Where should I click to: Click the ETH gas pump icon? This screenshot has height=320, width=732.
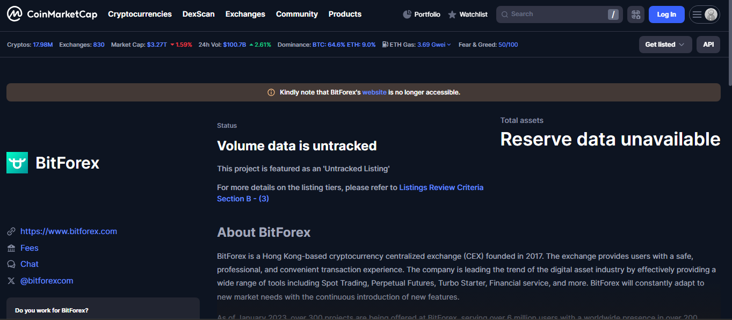point(385,45)
